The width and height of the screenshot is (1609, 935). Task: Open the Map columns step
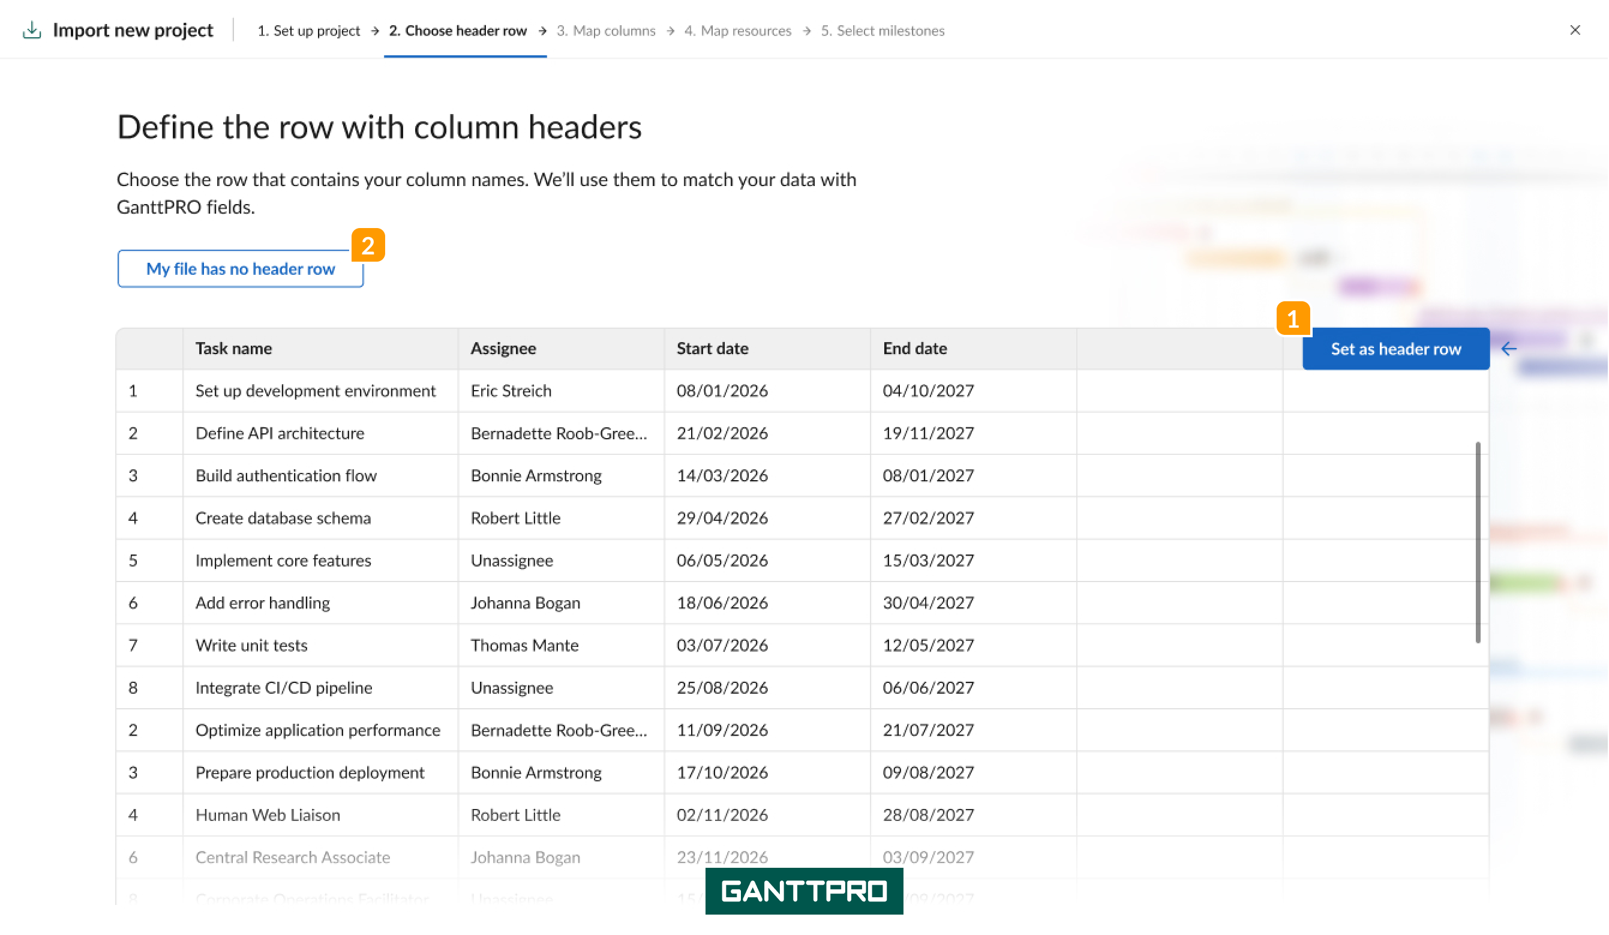click(x=606, y=31)
